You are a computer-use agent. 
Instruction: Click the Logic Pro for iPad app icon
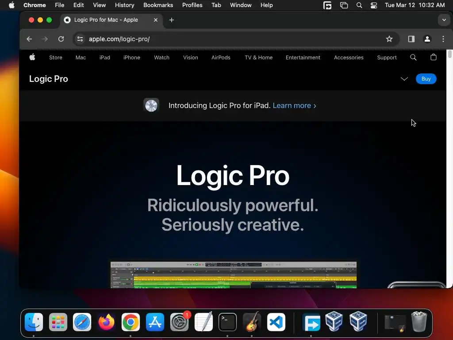click(151, 105)
